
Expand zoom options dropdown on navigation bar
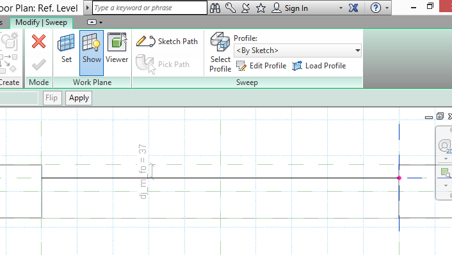point(446,185)
